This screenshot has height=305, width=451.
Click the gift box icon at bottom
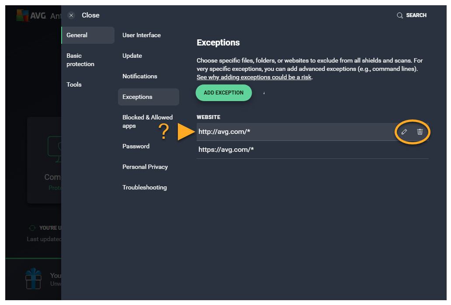tap(33, 279)
